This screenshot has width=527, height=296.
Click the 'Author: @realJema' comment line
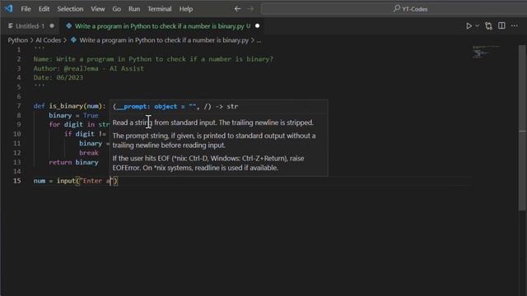point(88,68)
